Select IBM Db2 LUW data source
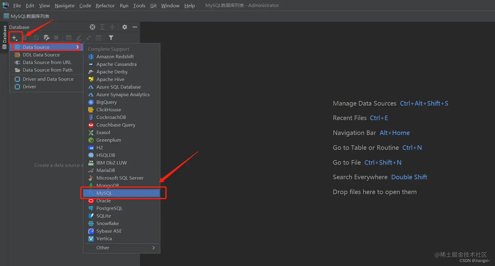 pyautogui.click(x=121, y=163)
